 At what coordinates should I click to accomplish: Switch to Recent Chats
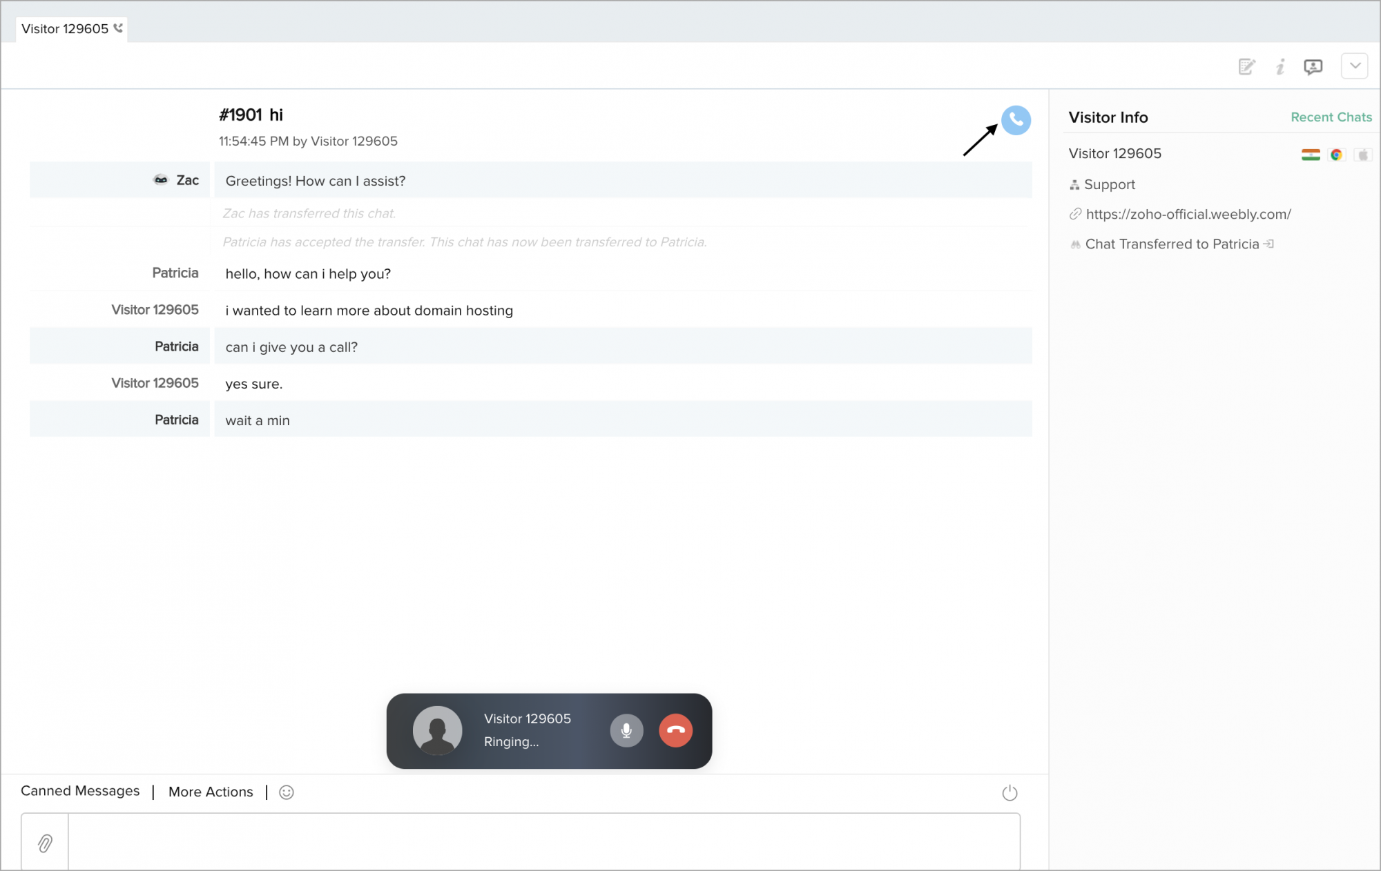click(x=1331, y=117)
